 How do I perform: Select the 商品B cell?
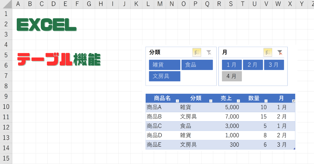[x=162, y=117]
